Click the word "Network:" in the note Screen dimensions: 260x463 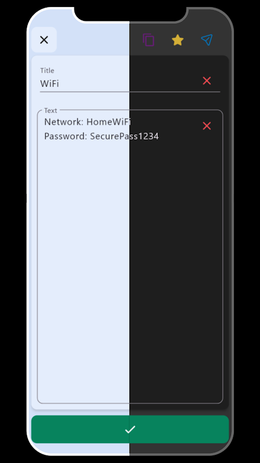point(64,122)
